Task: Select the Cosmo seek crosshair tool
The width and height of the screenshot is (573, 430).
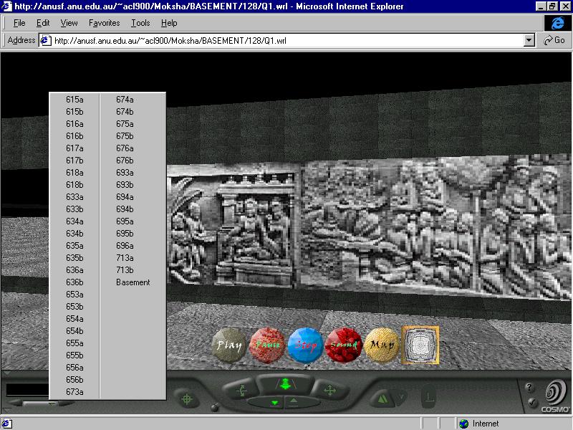Action: (x=187, y=398)
